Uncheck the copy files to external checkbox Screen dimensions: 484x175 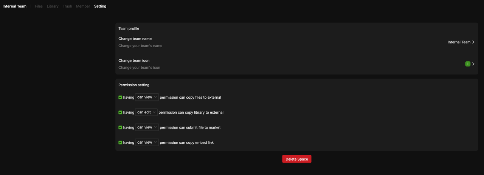click(120, 97)
